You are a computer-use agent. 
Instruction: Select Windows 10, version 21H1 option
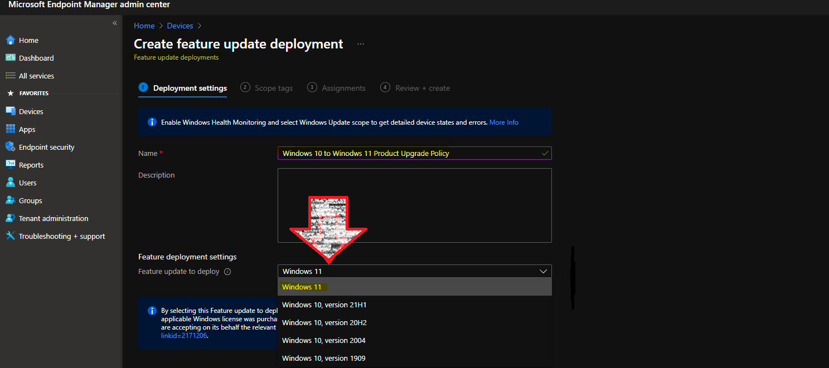(415, 305)
